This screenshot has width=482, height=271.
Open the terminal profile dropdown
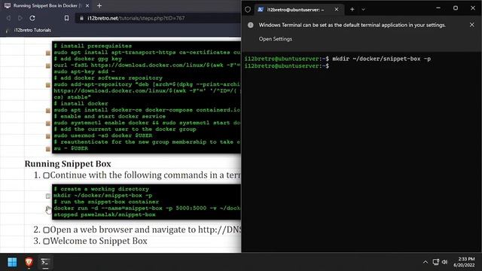pyautogui.click(x=363, y=10)
